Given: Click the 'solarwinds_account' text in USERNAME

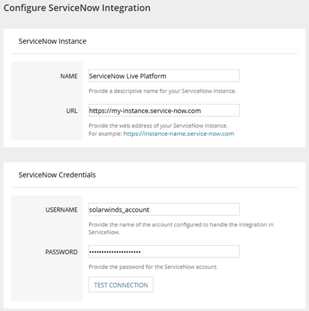Looking at the screenshot, I should 119,210.
